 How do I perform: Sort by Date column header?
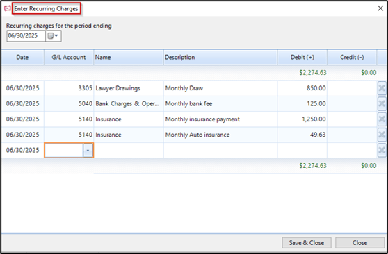pyautogui.click(x=22, y=58)
